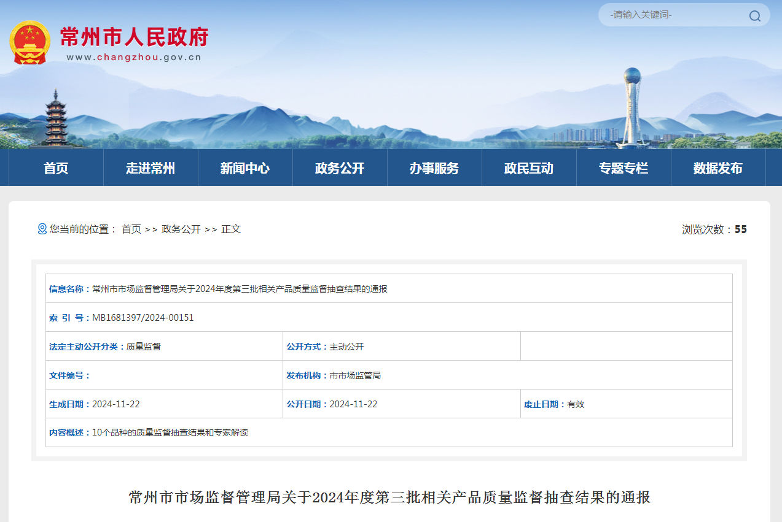Click the pagoda illustration in banner
The image size is (782, 522).
(x=56, y=118)
